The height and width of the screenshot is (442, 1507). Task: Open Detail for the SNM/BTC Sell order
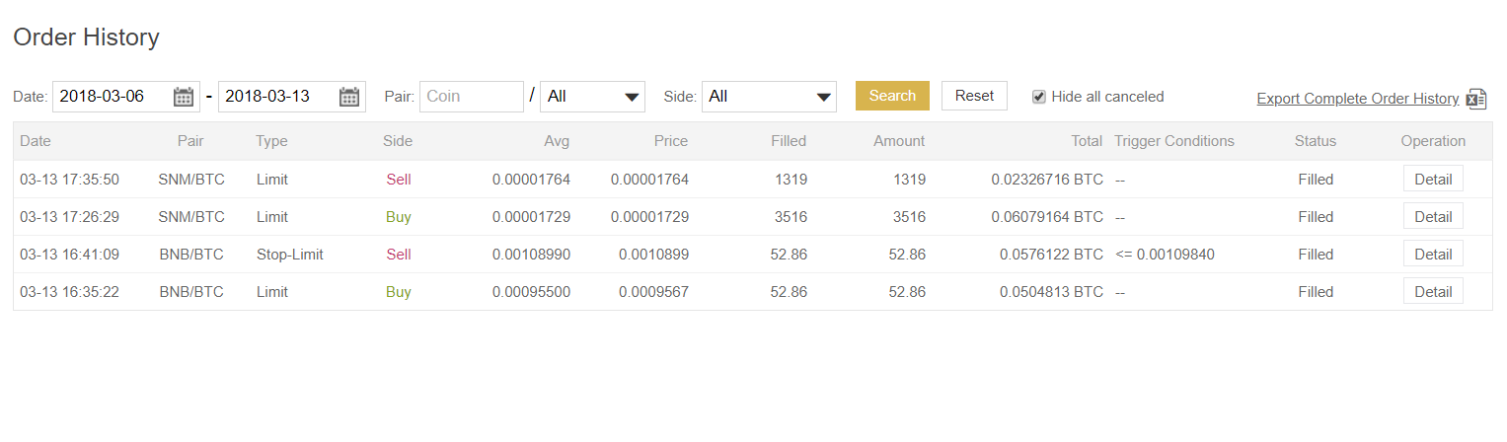pos(1433,180)
